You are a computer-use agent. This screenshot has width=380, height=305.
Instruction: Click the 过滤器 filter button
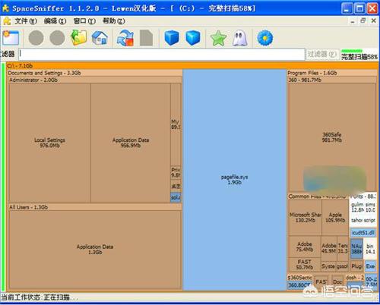321,54
